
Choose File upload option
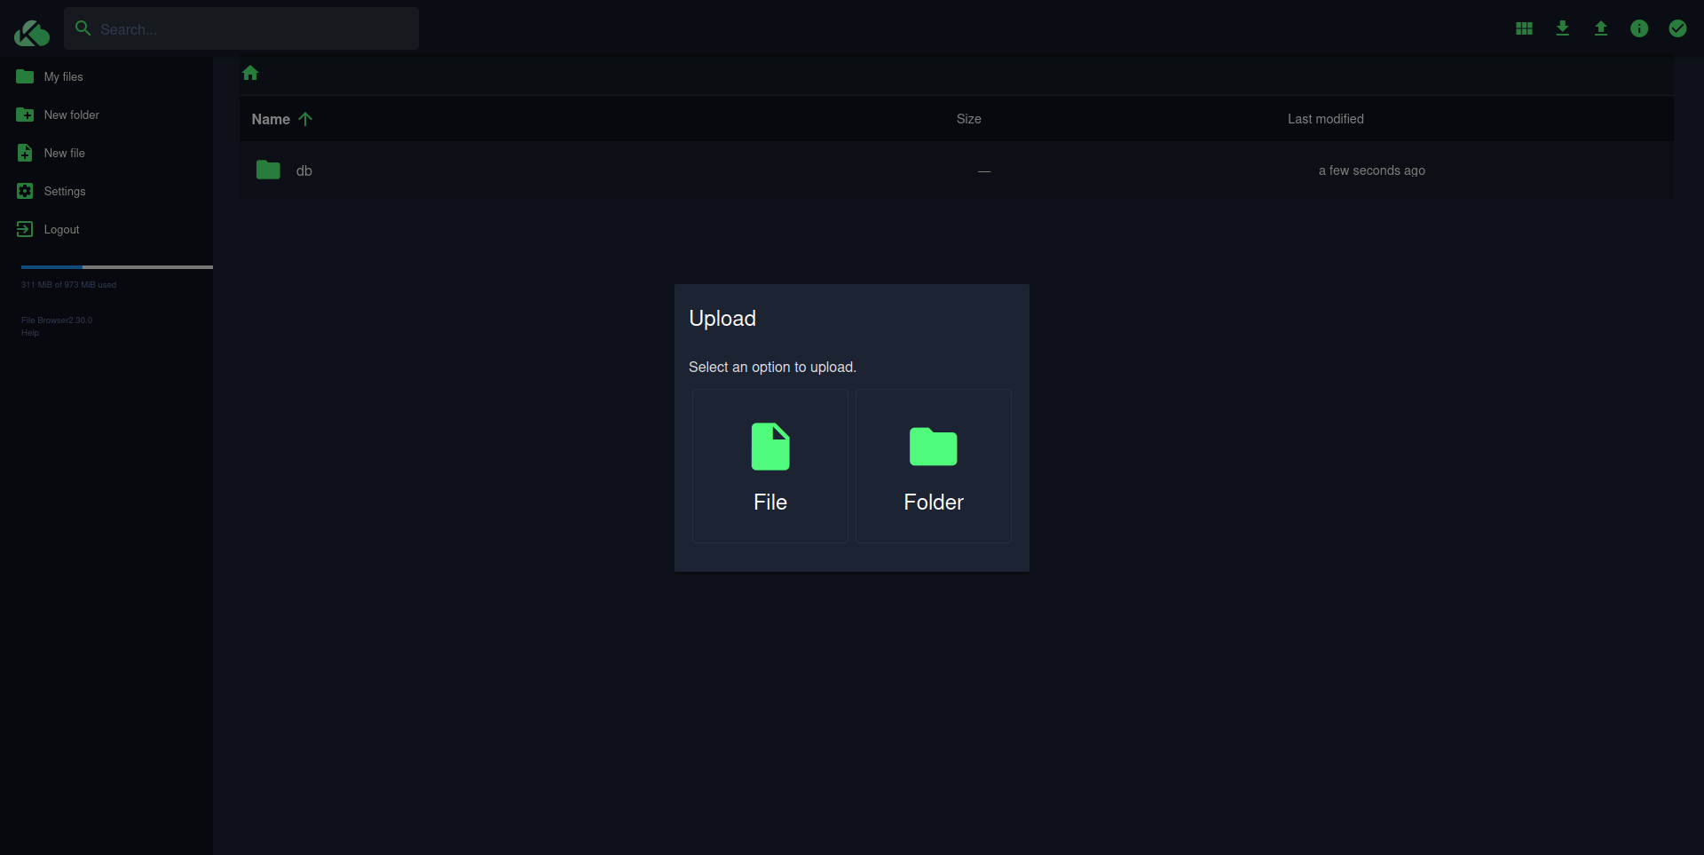[770, 466]
